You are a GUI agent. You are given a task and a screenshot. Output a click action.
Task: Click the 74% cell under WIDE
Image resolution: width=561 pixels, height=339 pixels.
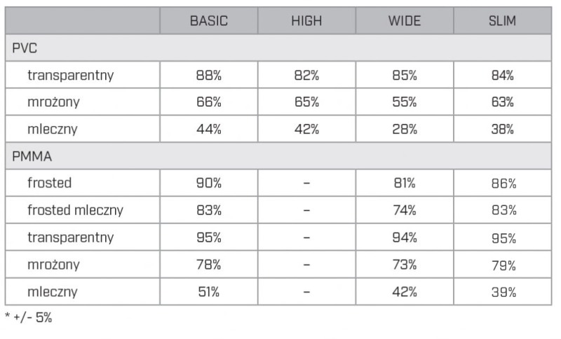(x=405, y=210)
